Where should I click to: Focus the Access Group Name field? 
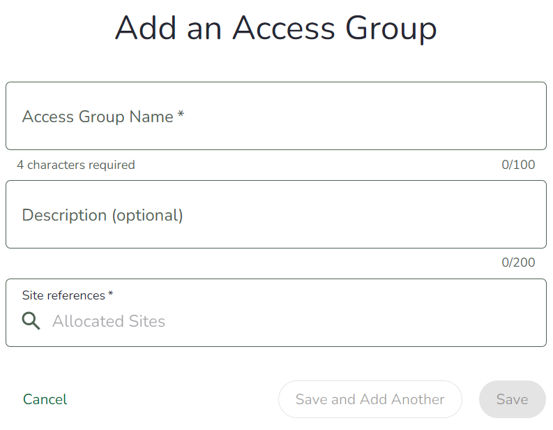275,116
